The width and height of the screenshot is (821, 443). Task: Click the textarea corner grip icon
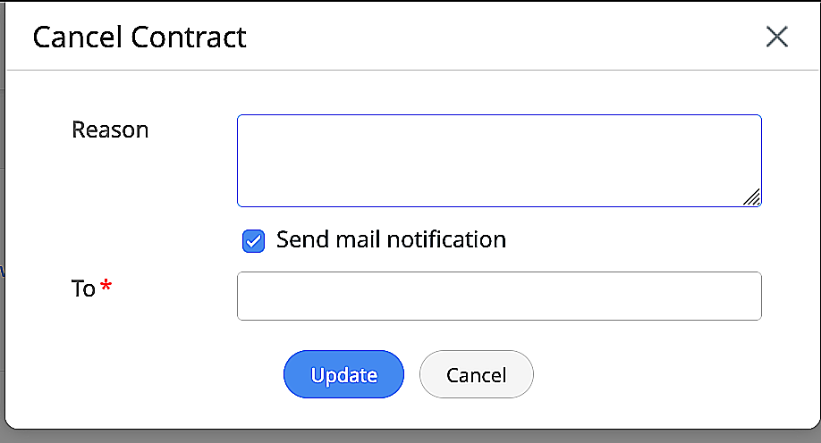click(x=752, y=197)
